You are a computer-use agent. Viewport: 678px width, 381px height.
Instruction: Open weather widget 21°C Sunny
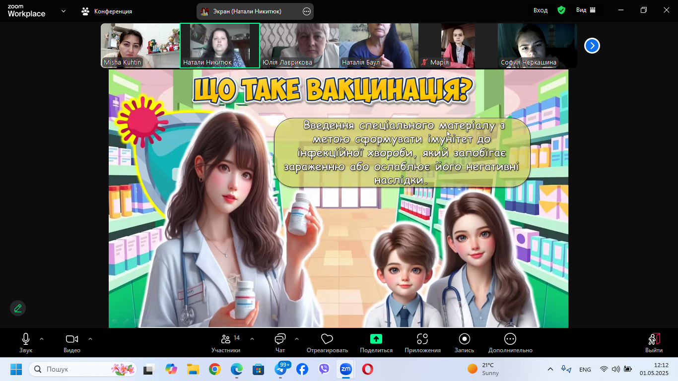(484, 369)
